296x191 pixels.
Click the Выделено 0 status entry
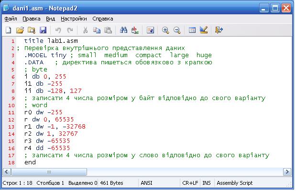pyautogui.click(x=83, y=183)
